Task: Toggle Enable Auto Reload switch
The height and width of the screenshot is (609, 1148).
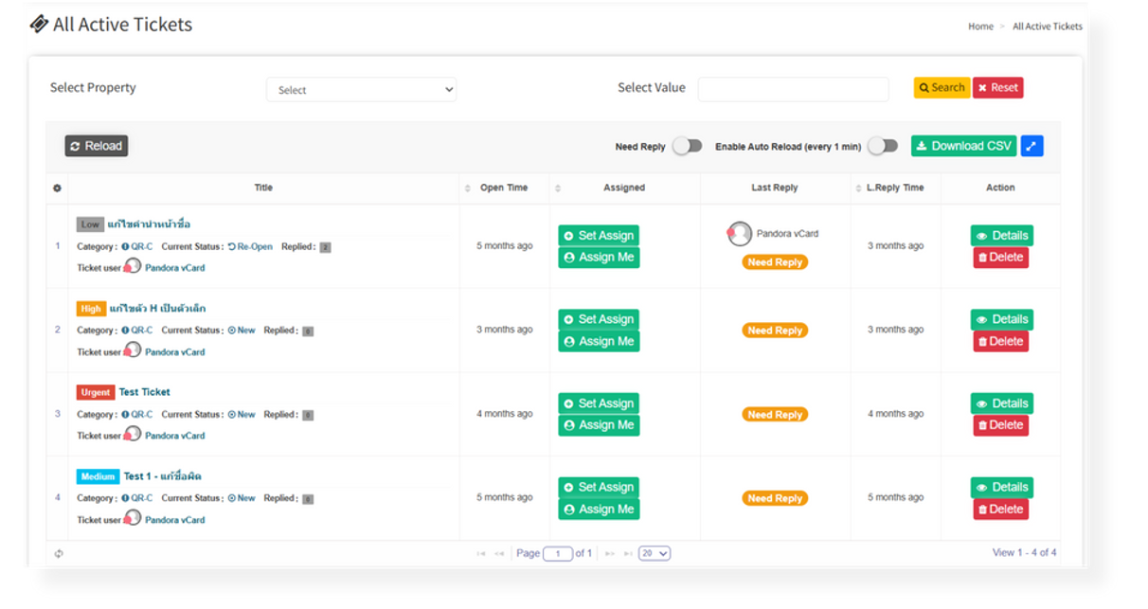Action: click(883, 146)
